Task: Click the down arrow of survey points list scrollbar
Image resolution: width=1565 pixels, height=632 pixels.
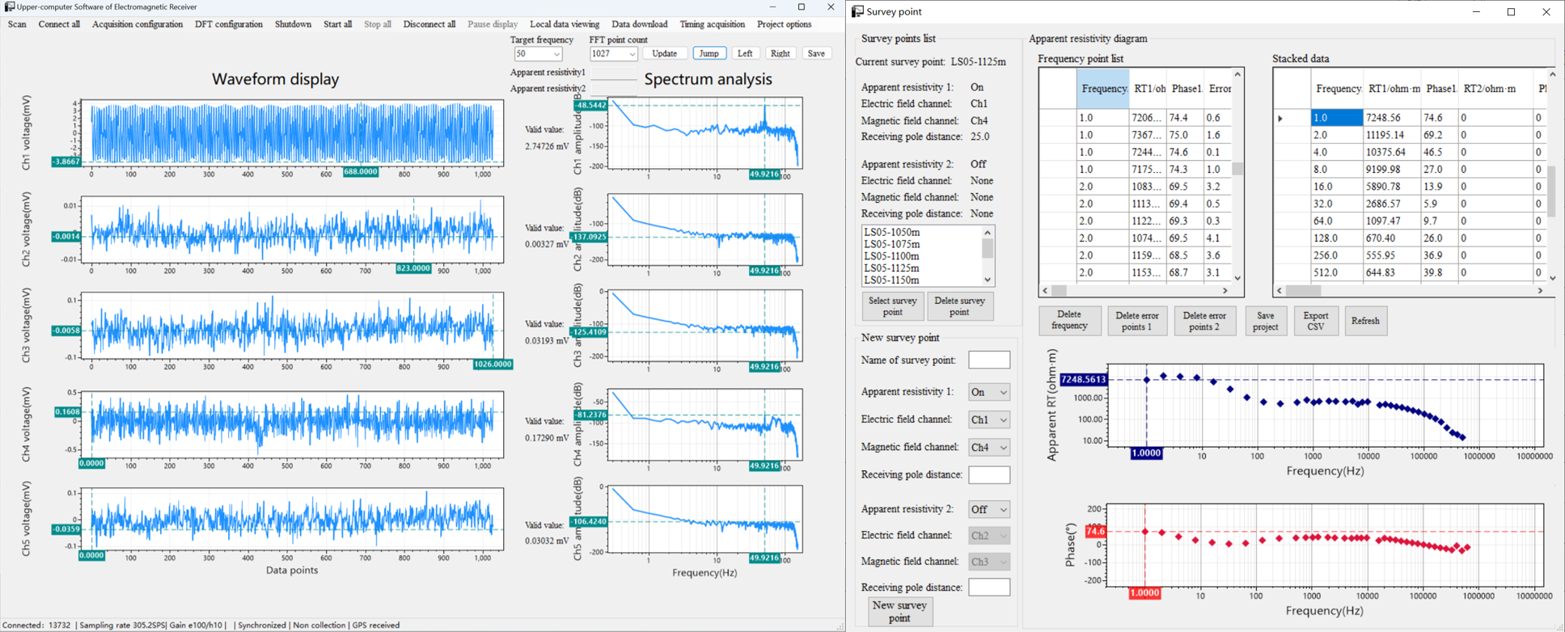Action: pyautogui.click(x=988, y=280)
